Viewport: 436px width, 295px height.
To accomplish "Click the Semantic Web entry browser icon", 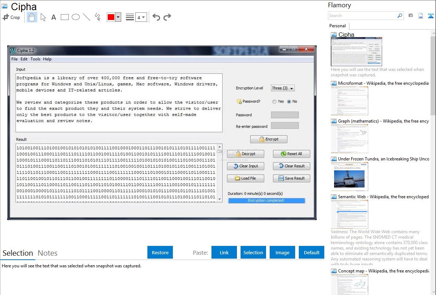I will [x=334, y=197].
